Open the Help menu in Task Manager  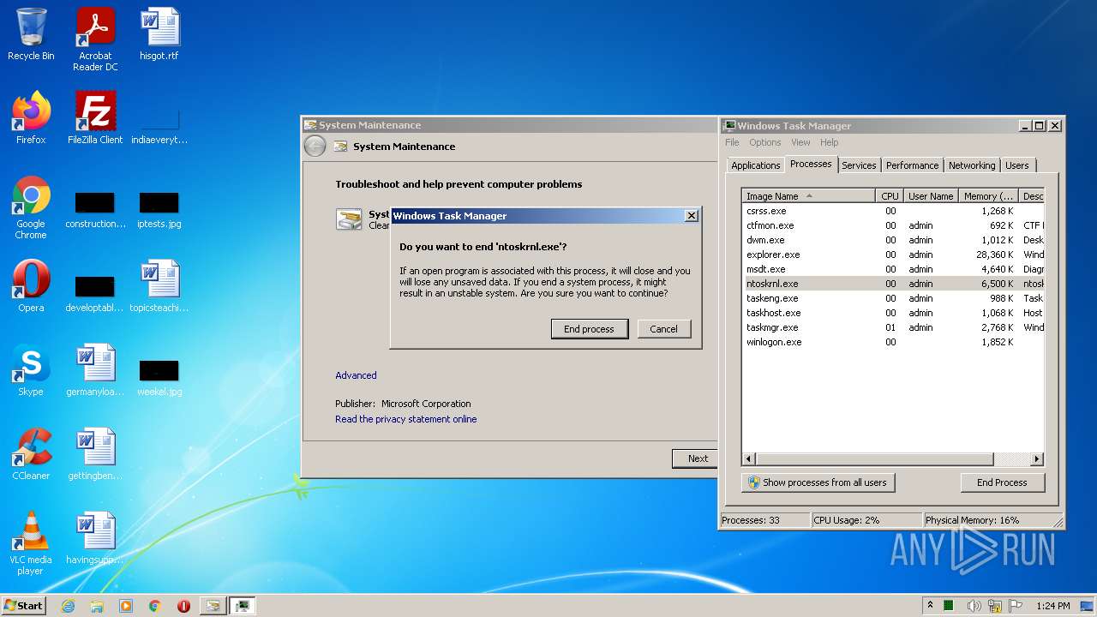click(829, 142)
